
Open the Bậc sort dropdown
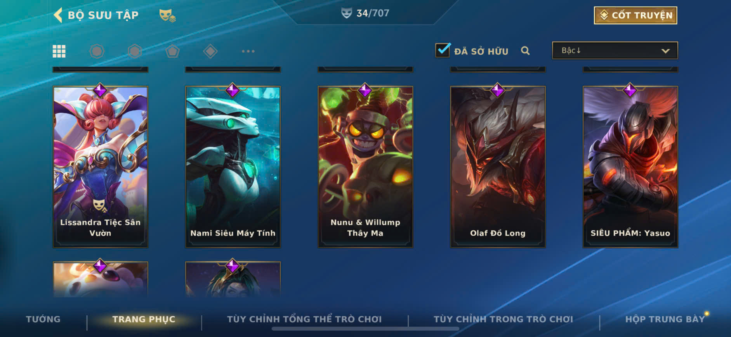click(x=615, y=50)
